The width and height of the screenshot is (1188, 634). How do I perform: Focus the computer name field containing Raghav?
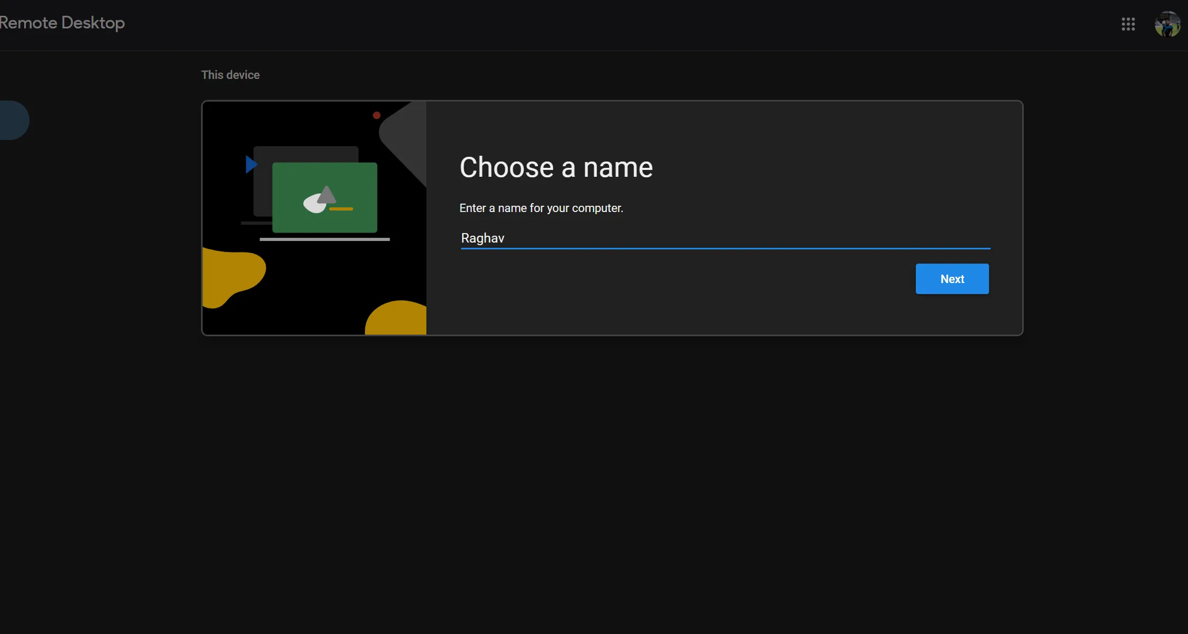[725, 238]
